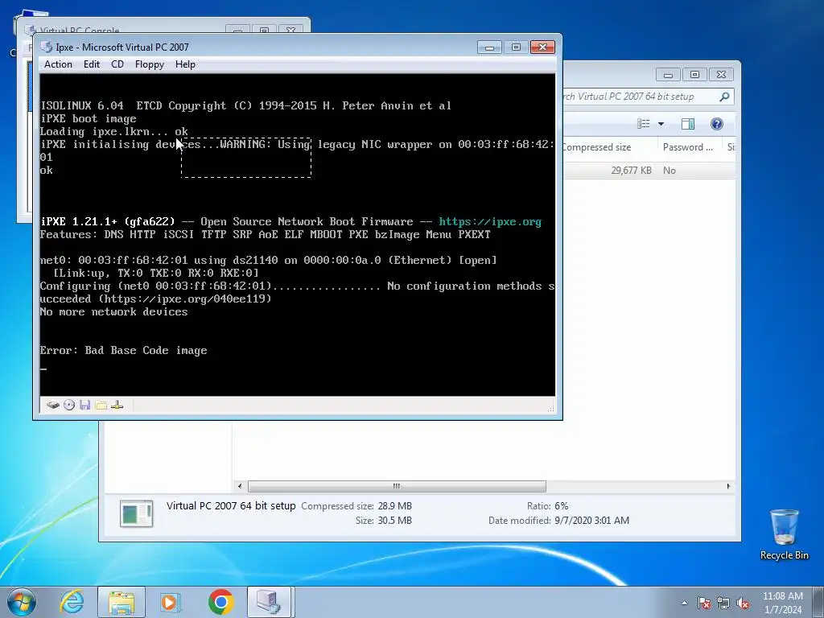Screen dimensions: 824x618
Task: Close the Ipxe Virtual PC window
Action: pos(543,47)
